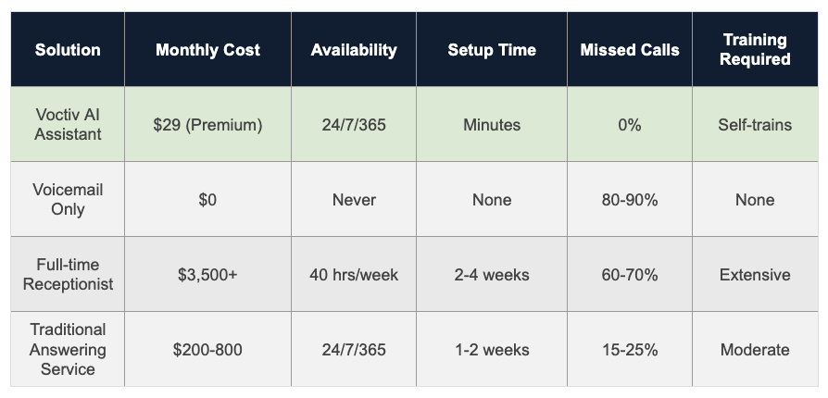Select the Full-time Receptionist cell
This screenshot has width=828, height=398.
[68, 274]
